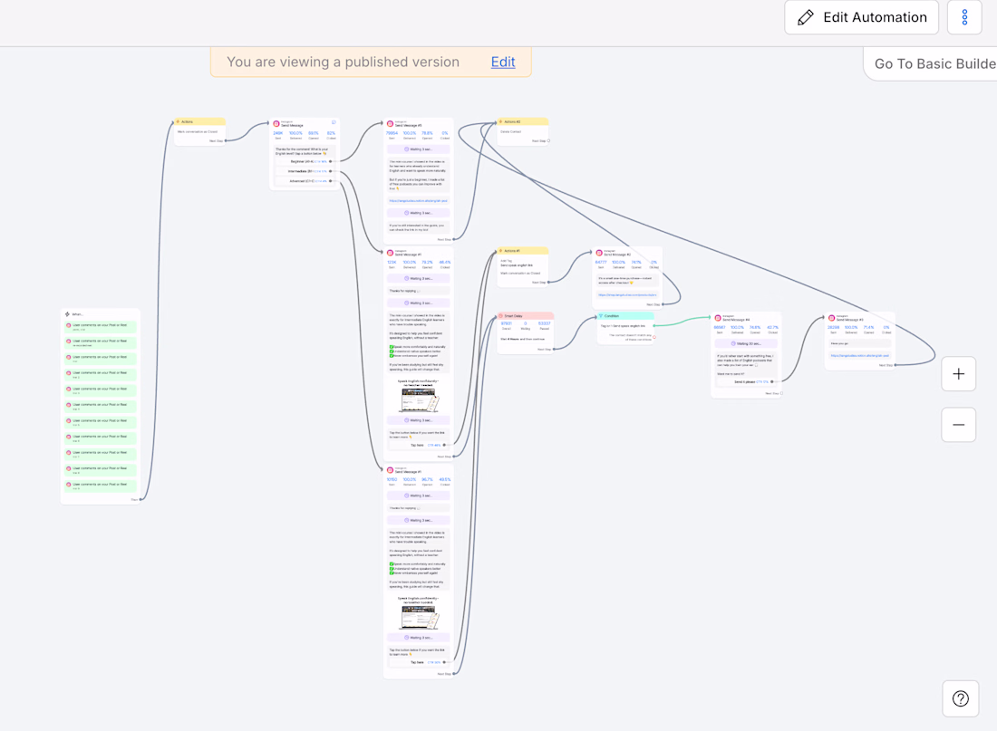Click Tap here button in lower Message #1

(x=419, y=662)
